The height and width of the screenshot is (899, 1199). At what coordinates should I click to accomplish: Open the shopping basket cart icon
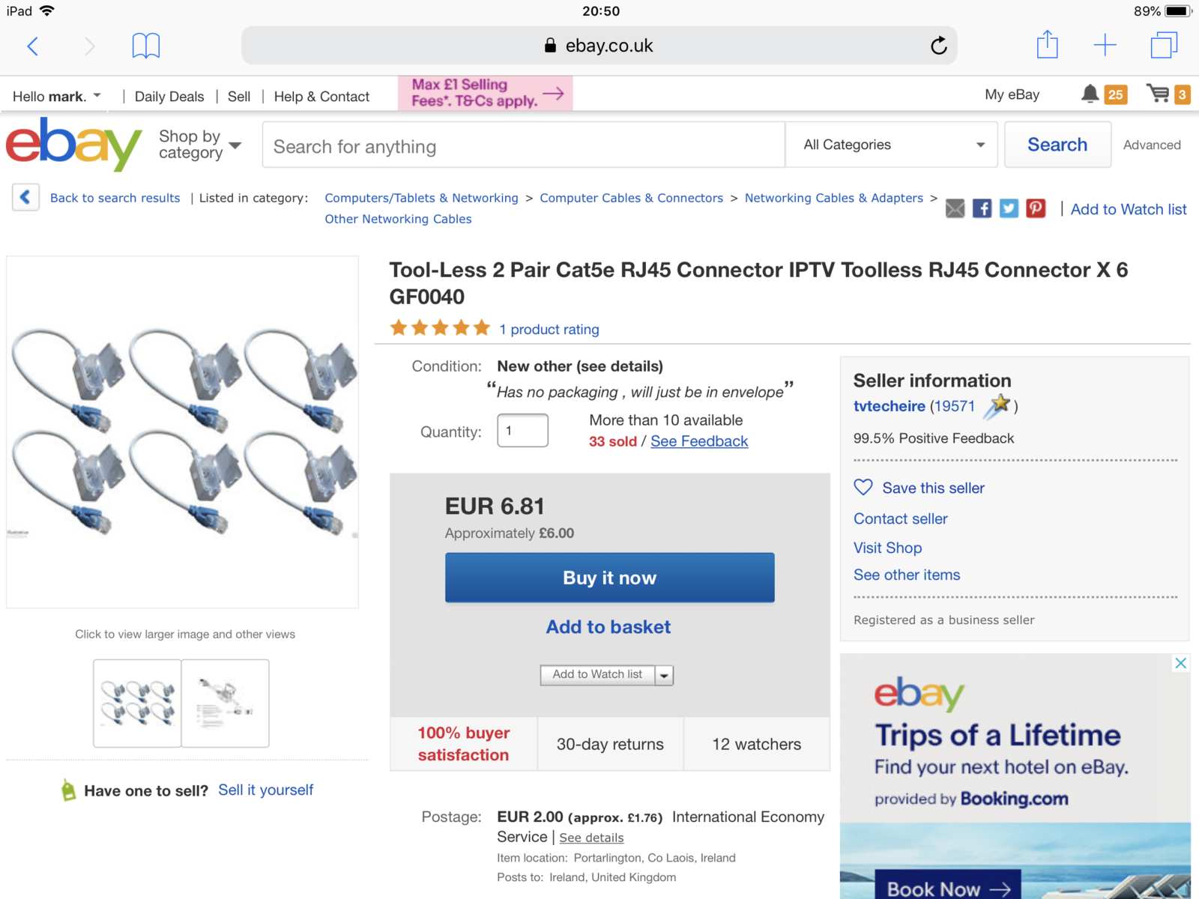[1159, 94]
